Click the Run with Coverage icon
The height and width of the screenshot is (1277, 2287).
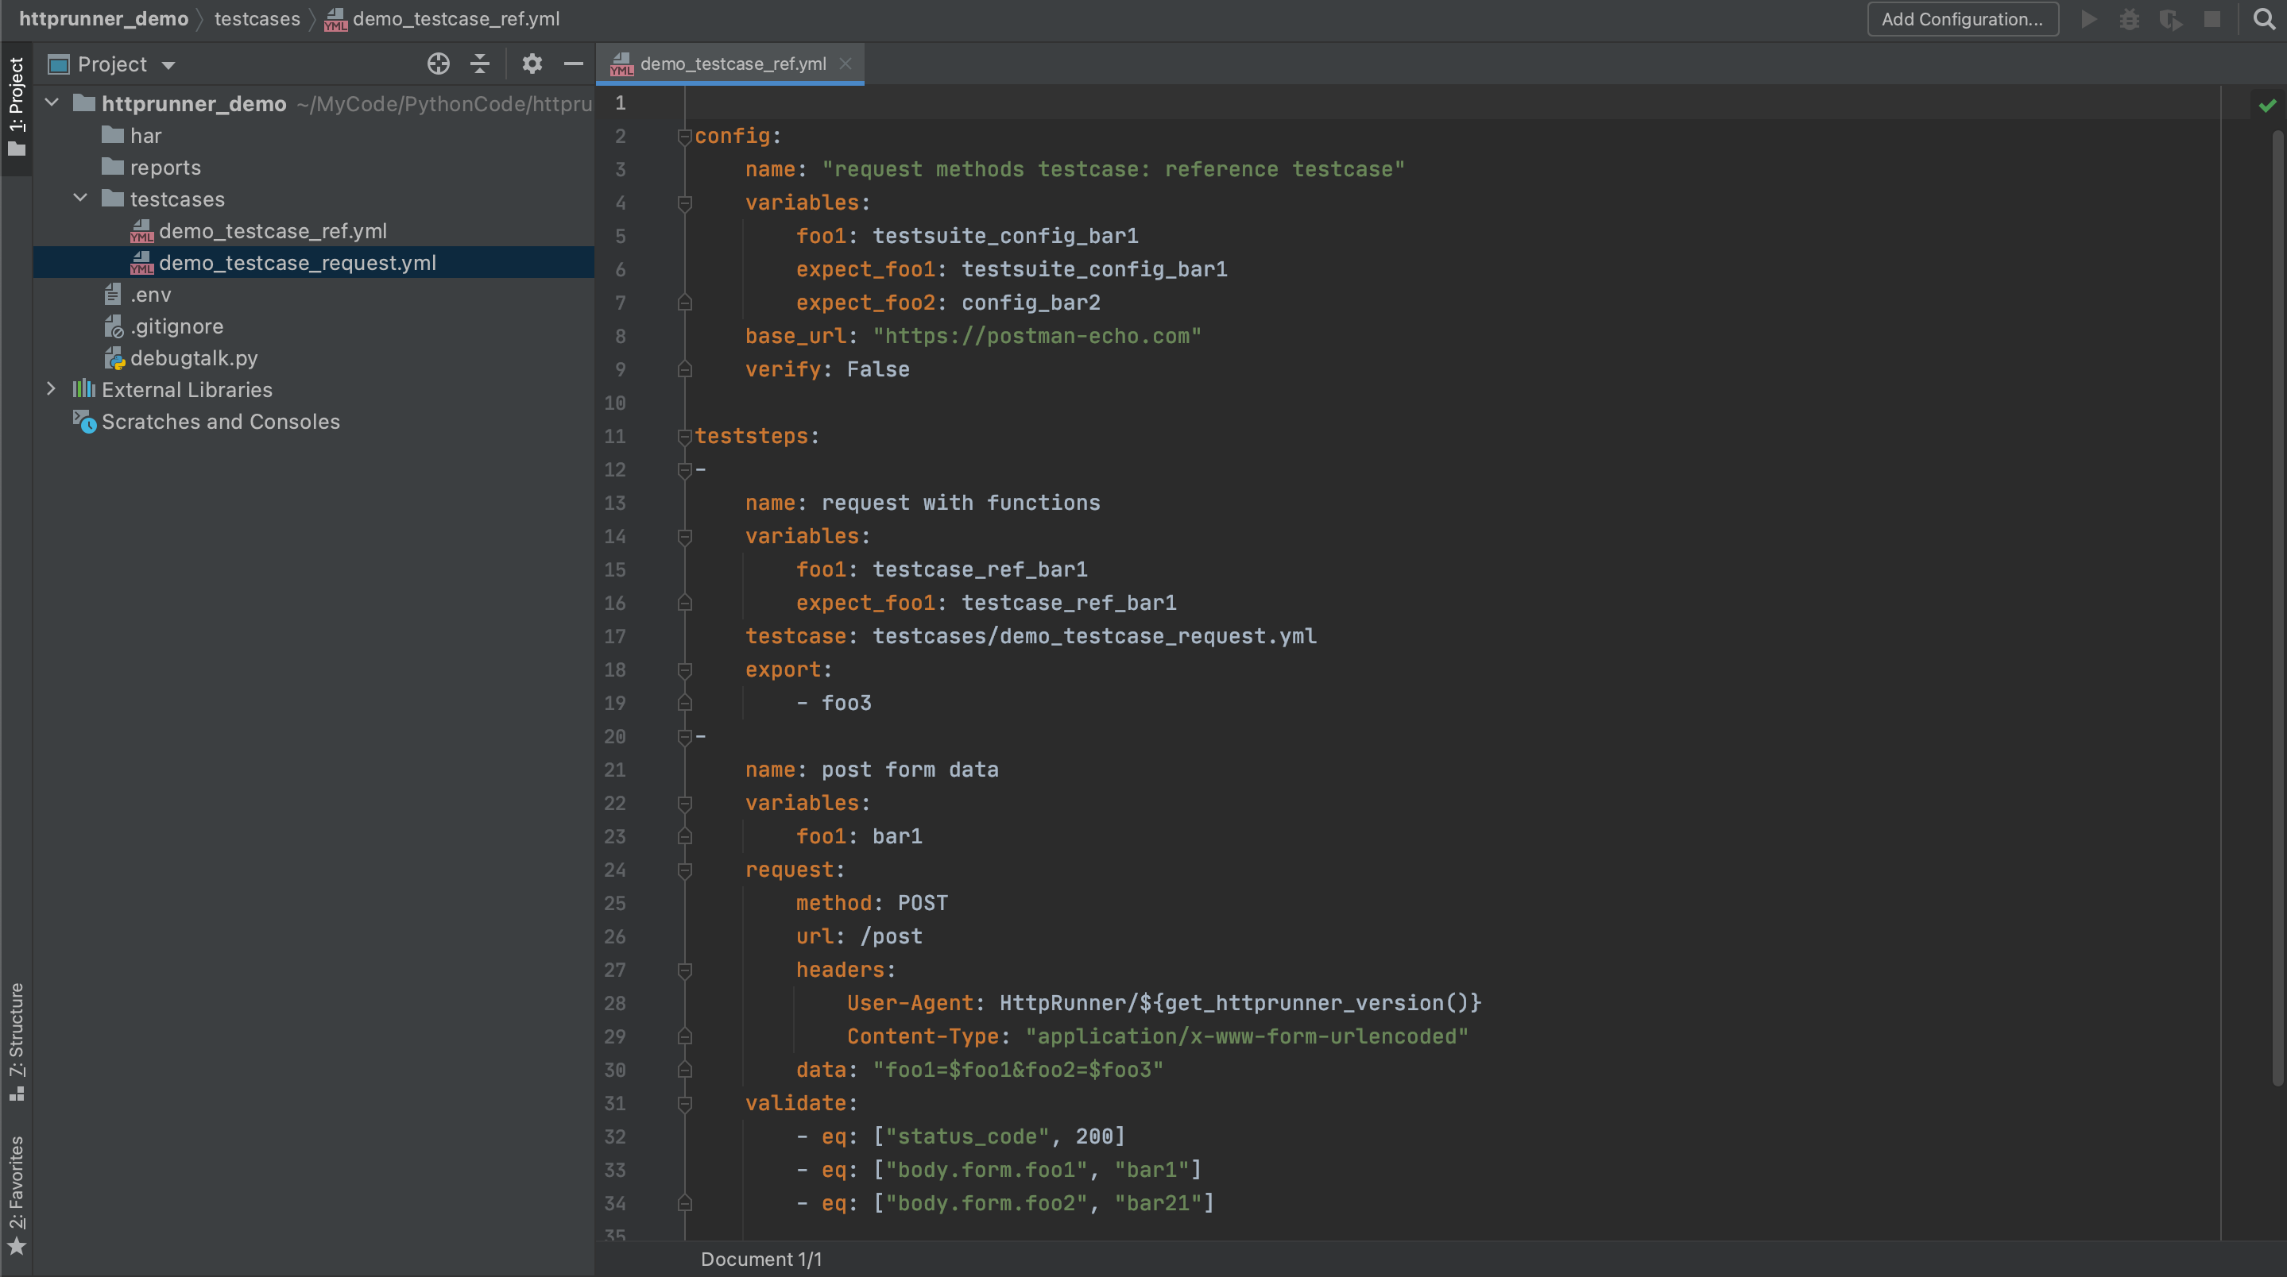2171,18
